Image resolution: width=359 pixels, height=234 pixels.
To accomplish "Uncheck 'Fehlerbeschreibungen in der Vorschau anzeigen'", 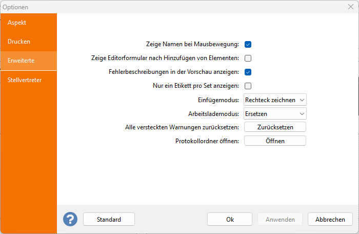I will coord(248,72).
